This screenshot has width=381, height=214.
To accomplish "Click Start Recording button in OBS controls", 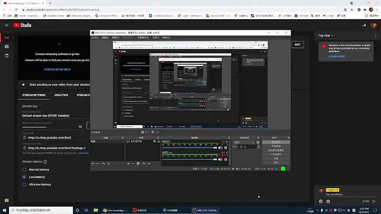I will pos(276,146).
